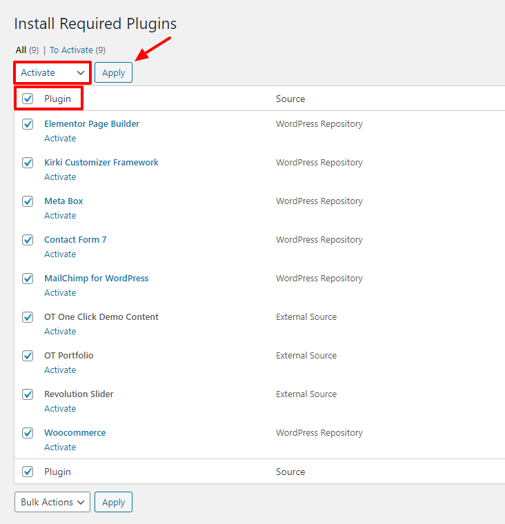This screenshot has width=505, height=524.
Task: Uncheck the OT Portfolio checkbox
Action: (28, 356)
